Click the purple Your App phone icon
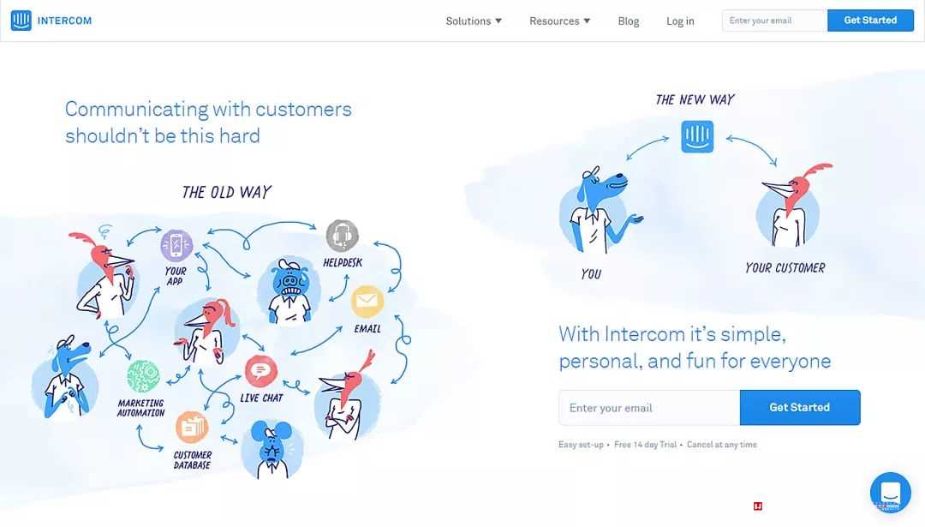The width and height of the screenshot is (925, 527). click(176, 245)
